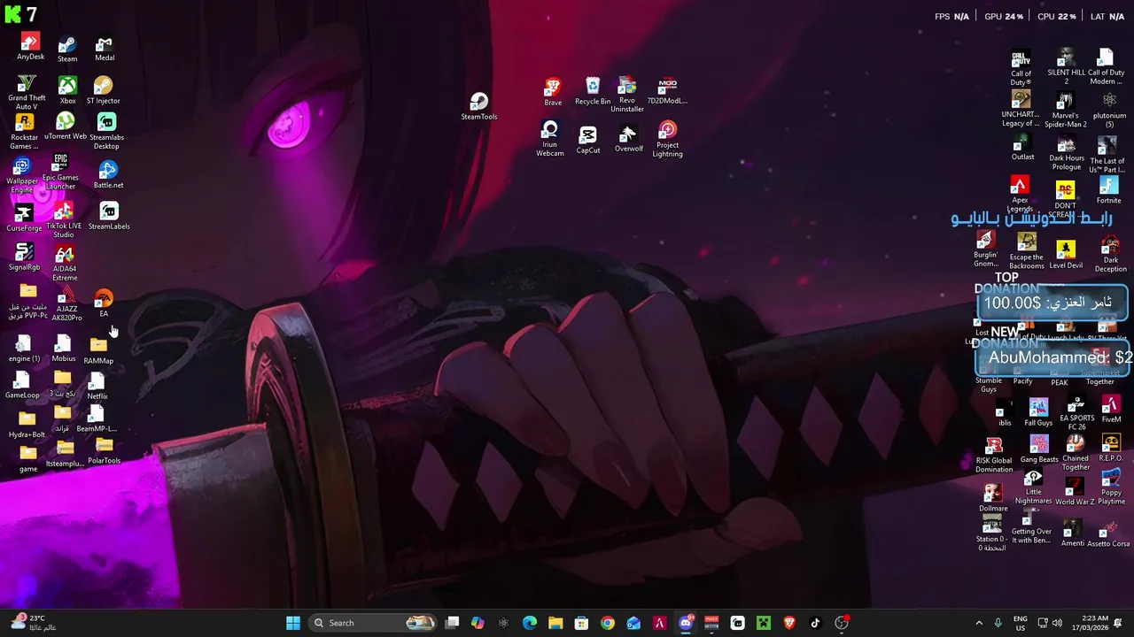Open the World War Z shortcut

pos(1075,492)
